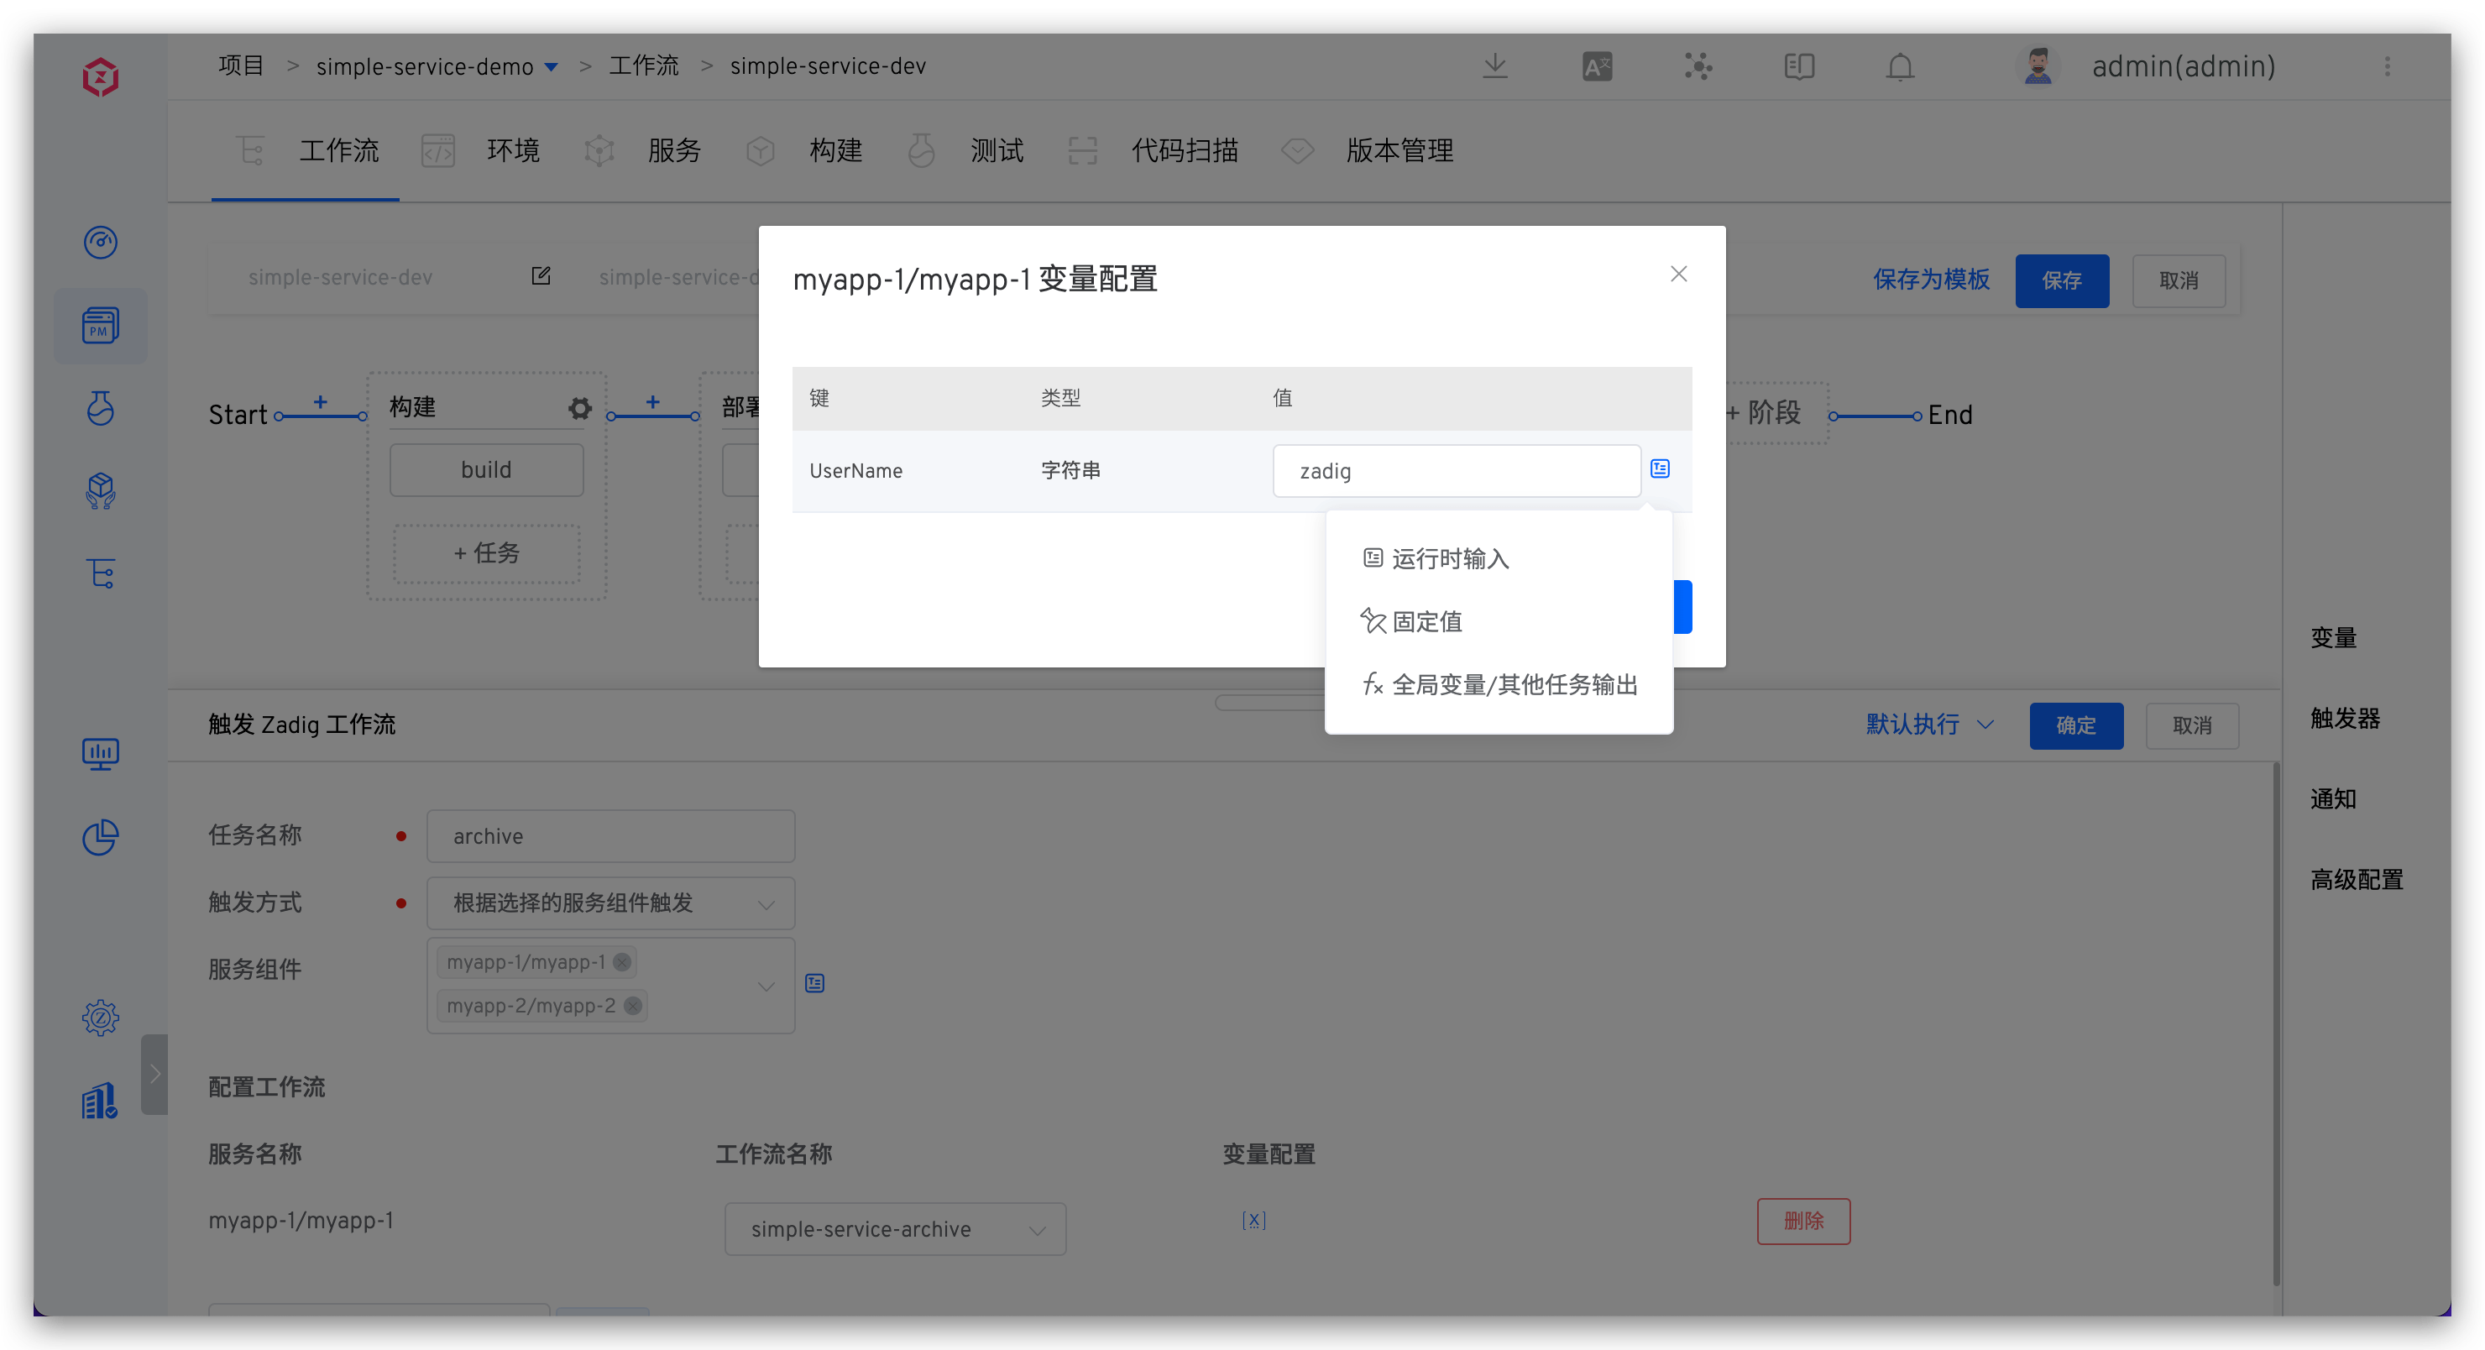Click the language switcher A文 icon
Image resolution: width=2485 pixels, height=1350 pixels.
tap(1596, 65)
